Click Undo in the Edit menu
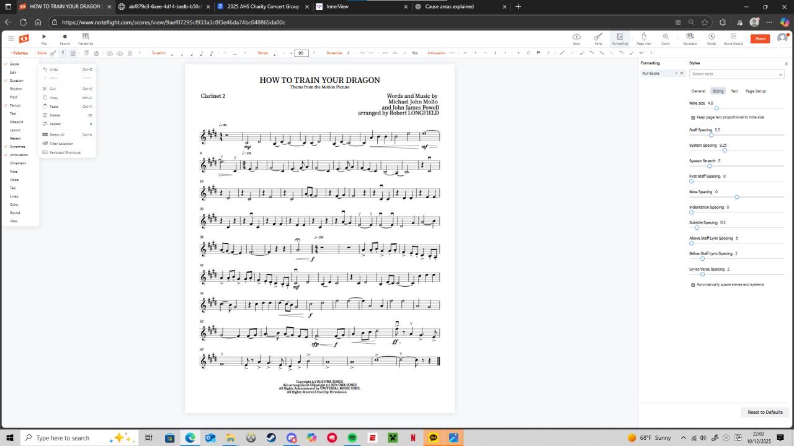794x446 pixels. (68, 69)
